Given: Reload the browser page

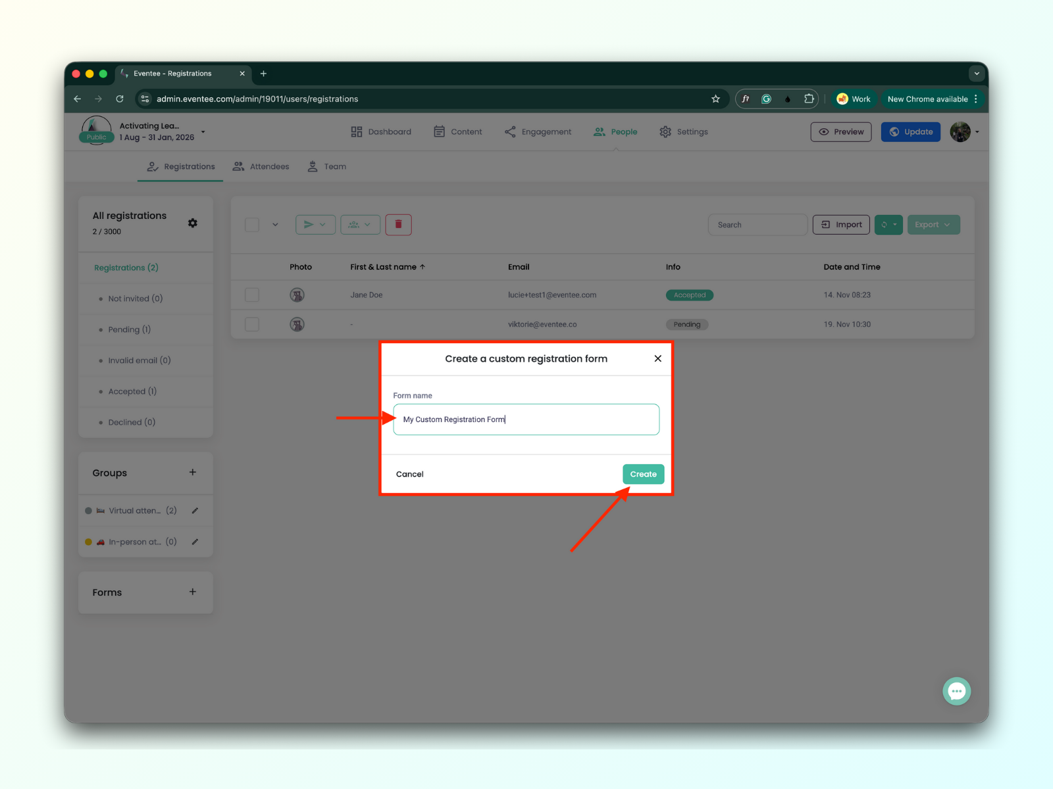Looking at the screenshot, I should pos(120,99).
